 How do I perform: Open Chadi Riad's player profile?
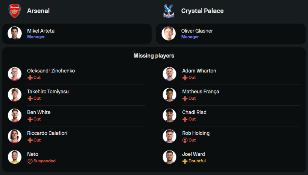(x=194, y=112)
